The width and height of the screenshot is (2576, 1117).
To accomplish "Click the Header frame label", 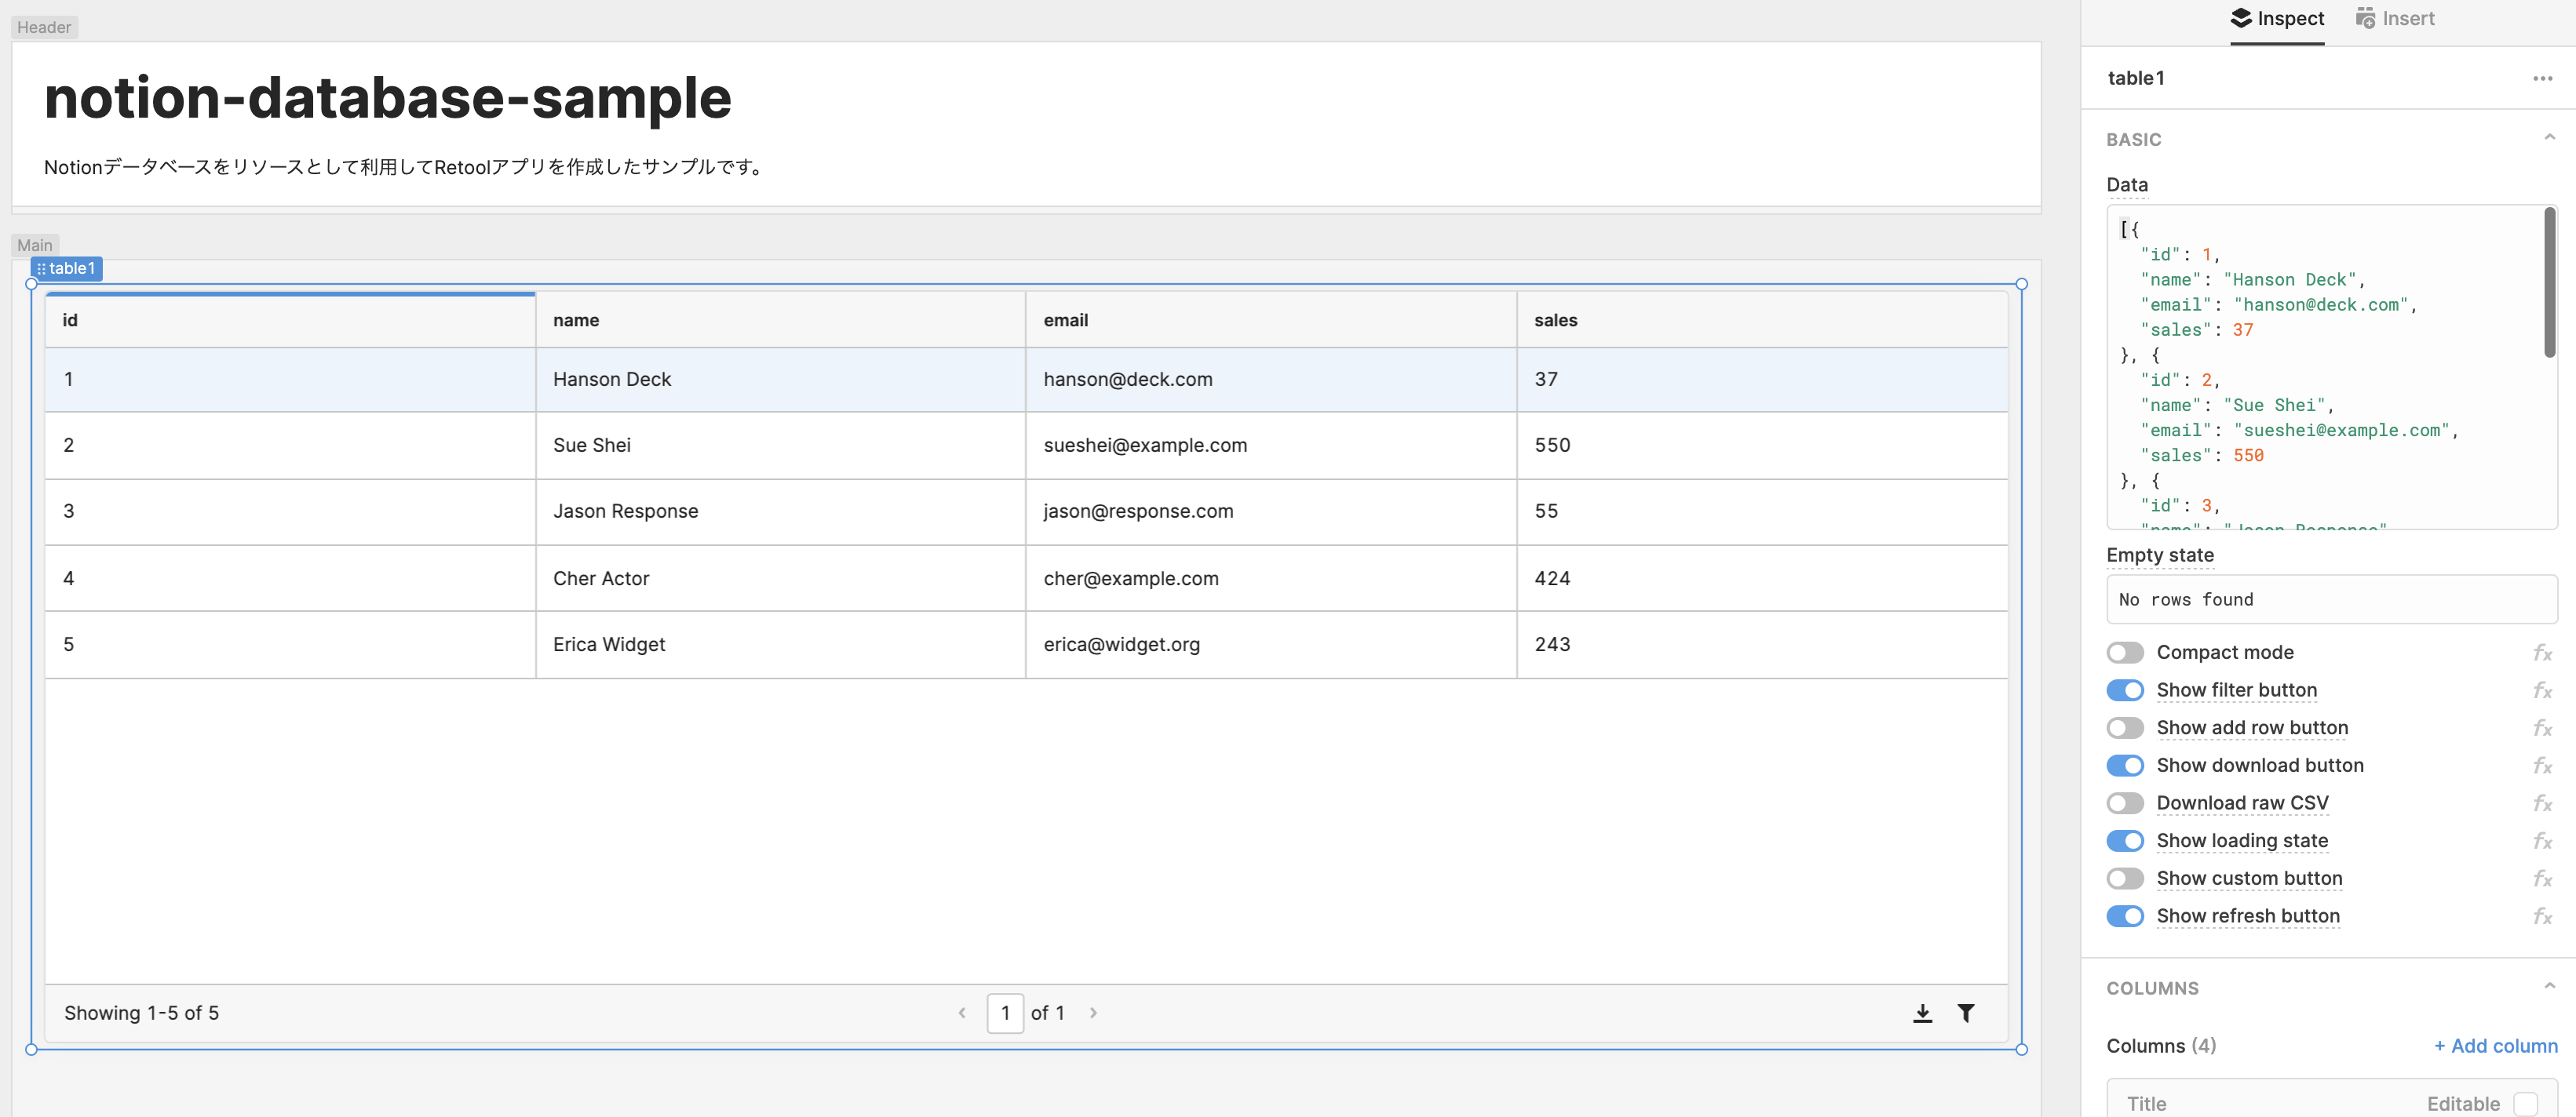I will pos(44,27).
